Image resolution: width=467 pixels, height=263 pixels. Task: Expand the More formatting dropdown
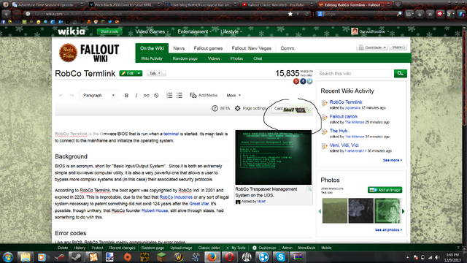[233, 96]
